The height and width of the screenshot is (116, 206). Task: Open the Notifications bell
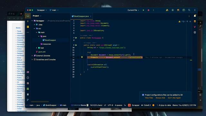[195, 16]
